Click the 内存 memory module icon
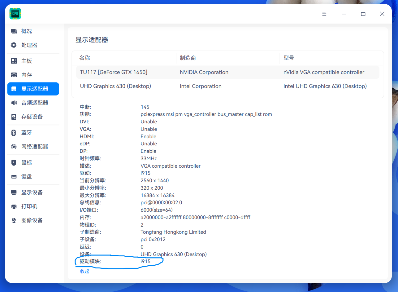The height and width of the screenshot is (292, 398). point(14,75)
